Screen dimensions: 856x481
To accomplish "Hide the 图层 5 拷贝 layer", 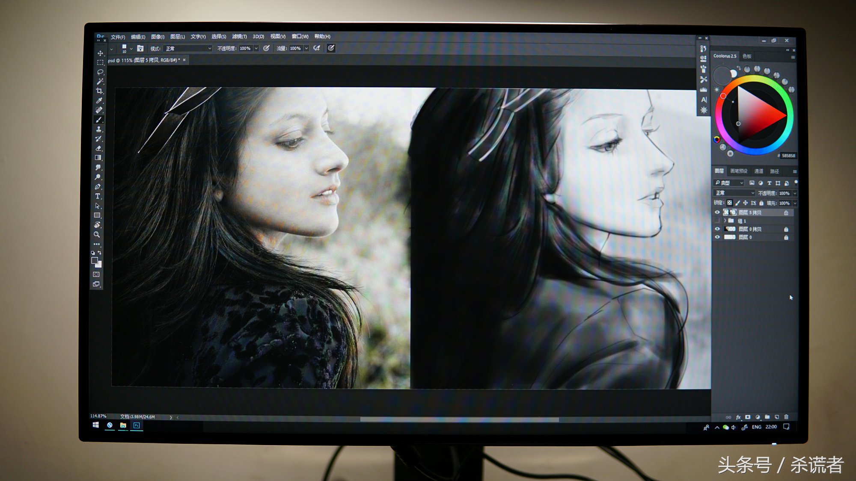I will coord(717,212).
